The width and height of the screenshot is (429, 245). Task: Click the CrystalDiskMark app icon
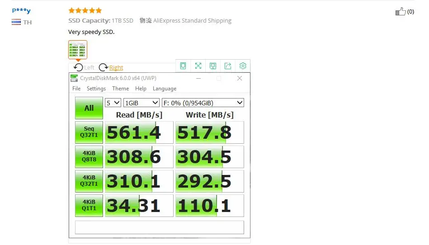coord(74,78)
